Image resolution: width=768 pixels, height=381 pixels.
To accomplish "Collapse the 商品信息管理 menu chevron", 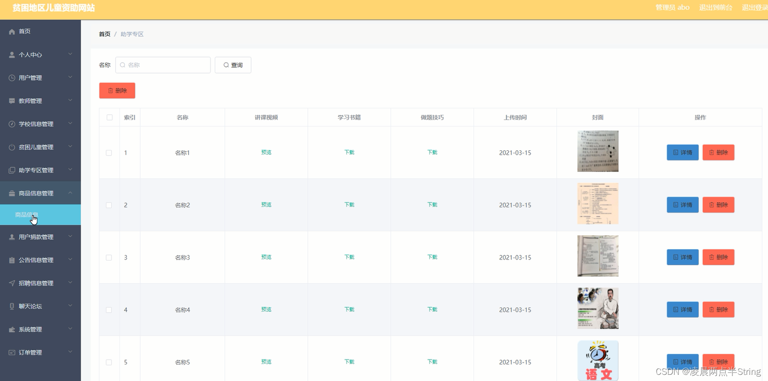I will coord(70,193).
